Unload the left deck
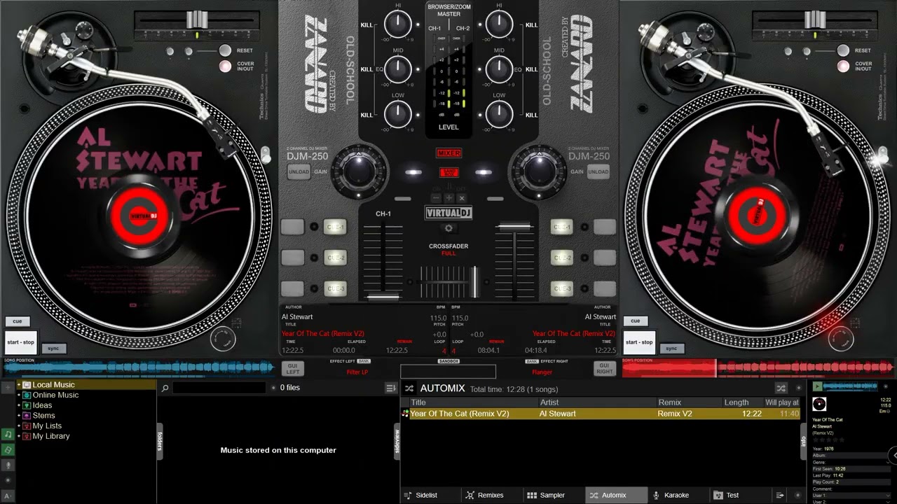Image resolution: width=897 pixels, height=504 pixels. click(x=299, y=171)
